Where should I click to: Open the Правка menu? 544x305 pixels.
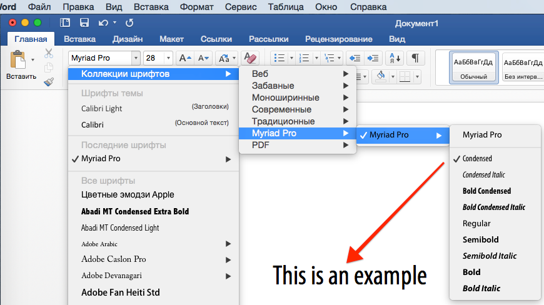78,7
